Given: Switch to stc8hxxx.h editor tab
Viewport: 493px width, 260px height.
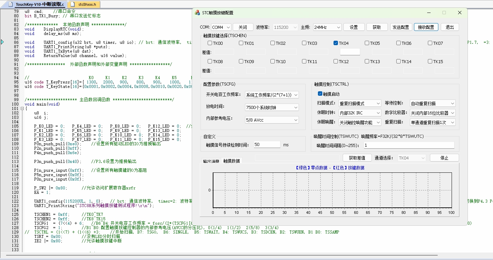Looking at the screenshot, I should (84, 4).
